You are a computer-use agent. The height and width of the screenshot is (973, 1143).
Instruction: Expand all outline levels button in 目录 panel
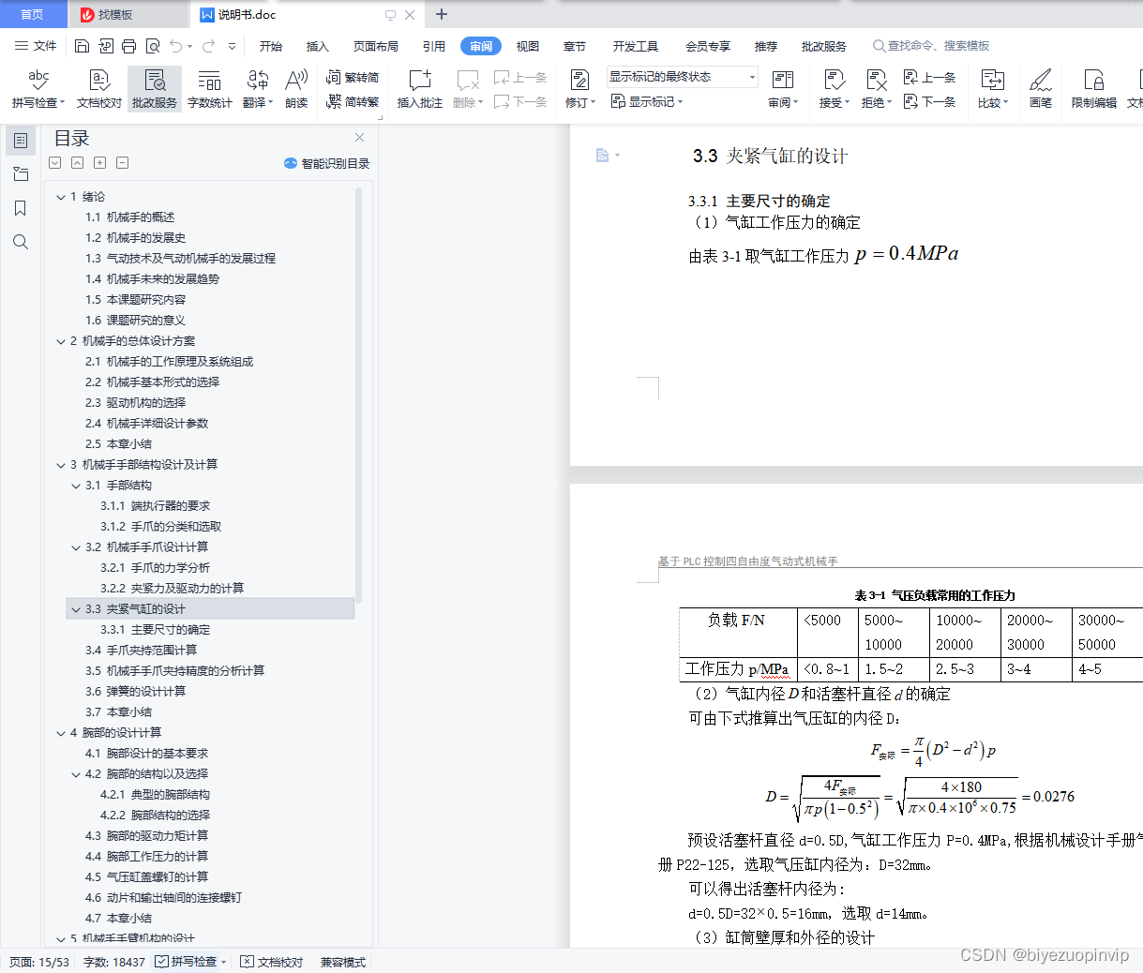pyautogui.click(x=99, y=163)
